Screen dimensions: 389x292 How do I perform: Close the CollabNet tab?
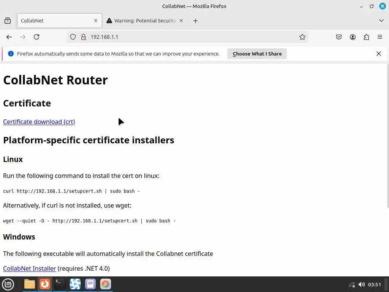point(96,21)
